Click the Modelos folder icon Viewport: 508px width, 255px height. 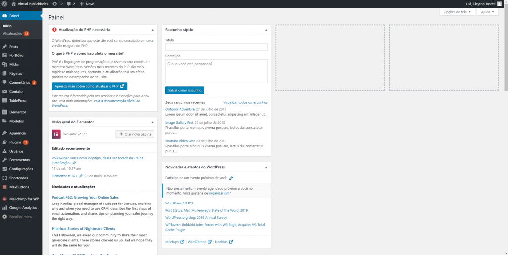coord(4,121)
